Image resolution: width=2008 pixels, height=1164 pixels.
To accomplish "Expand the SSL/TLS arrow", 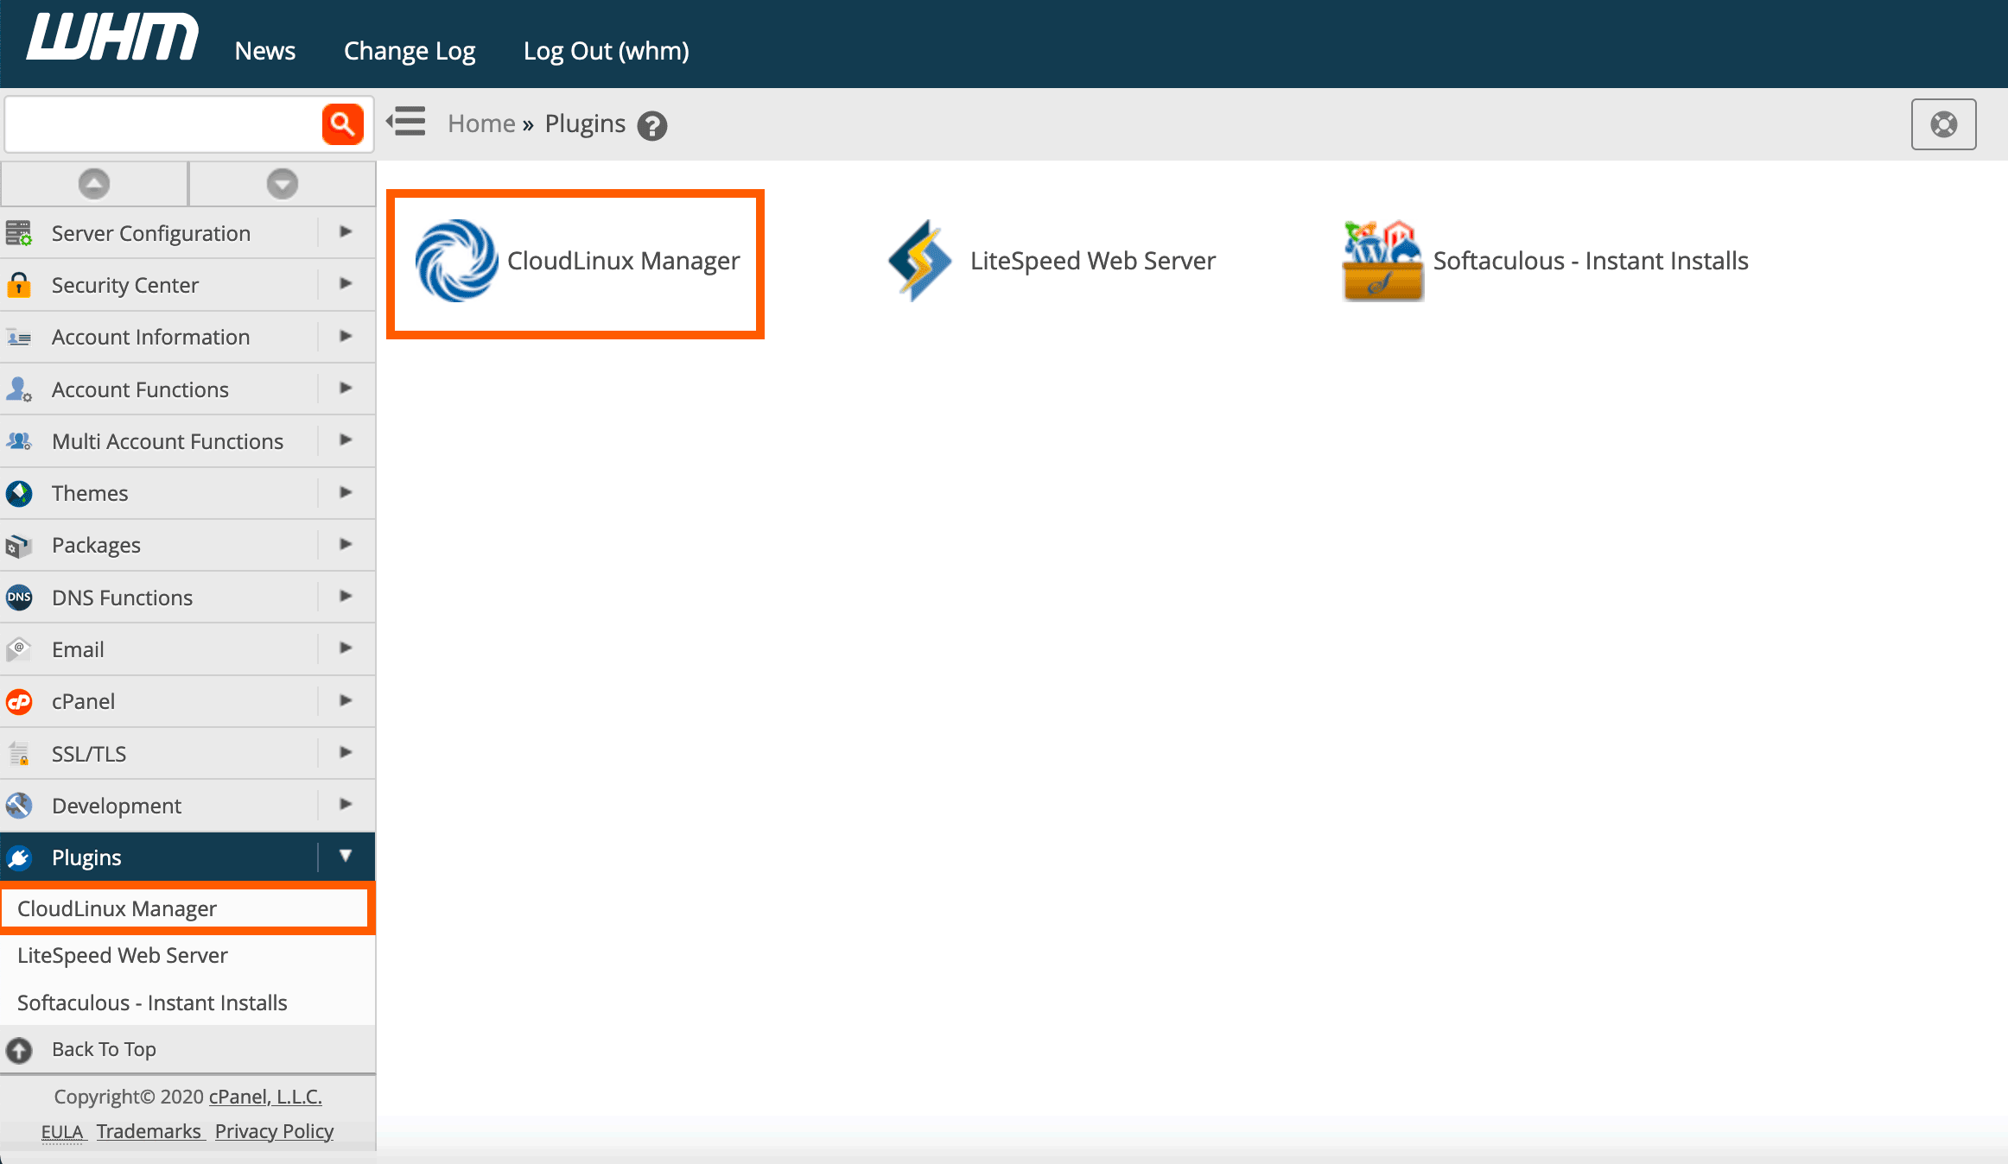I will [346, 752].
